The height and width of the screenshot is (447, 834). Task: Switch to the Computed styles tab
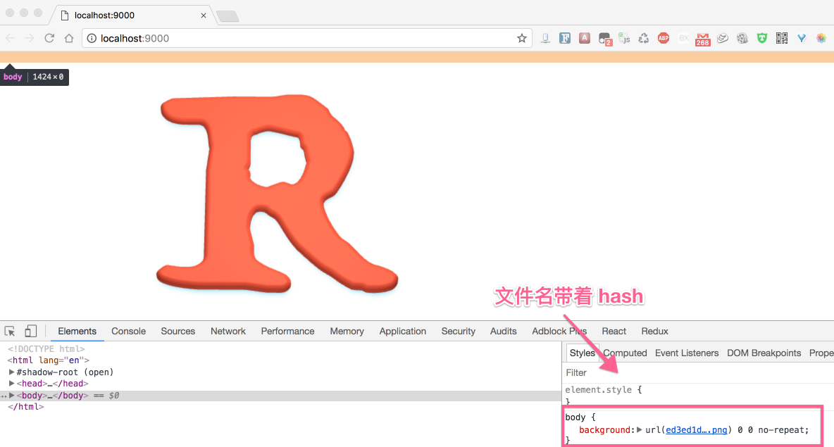[x=625, y=353]
